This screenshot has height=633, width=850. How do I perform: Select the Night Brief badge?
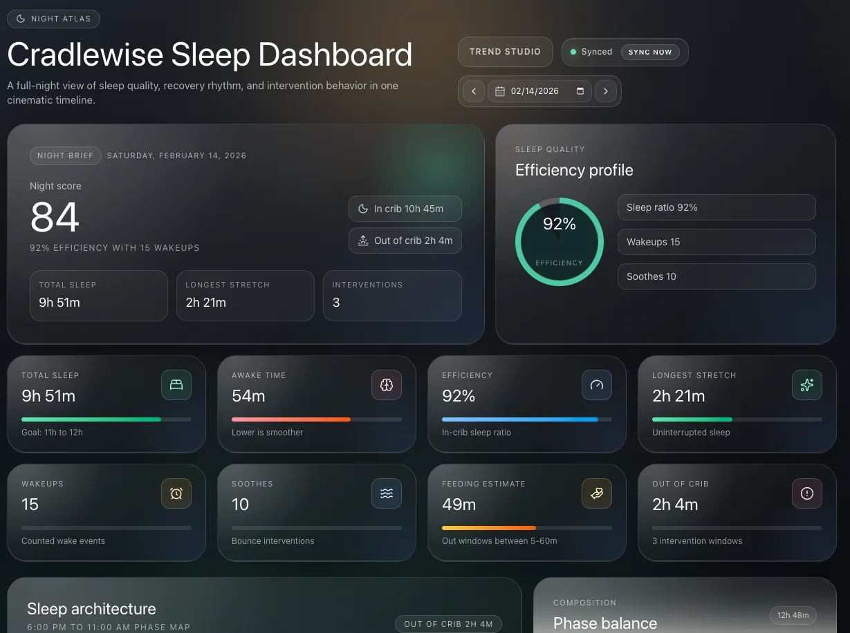point(65,155)
